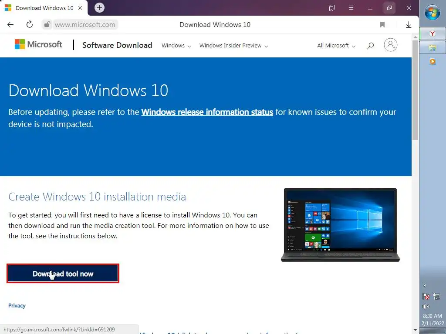Screen dimensions: 446x334
Task: Go back using the browser back arrow
Action: coord(10,25)
